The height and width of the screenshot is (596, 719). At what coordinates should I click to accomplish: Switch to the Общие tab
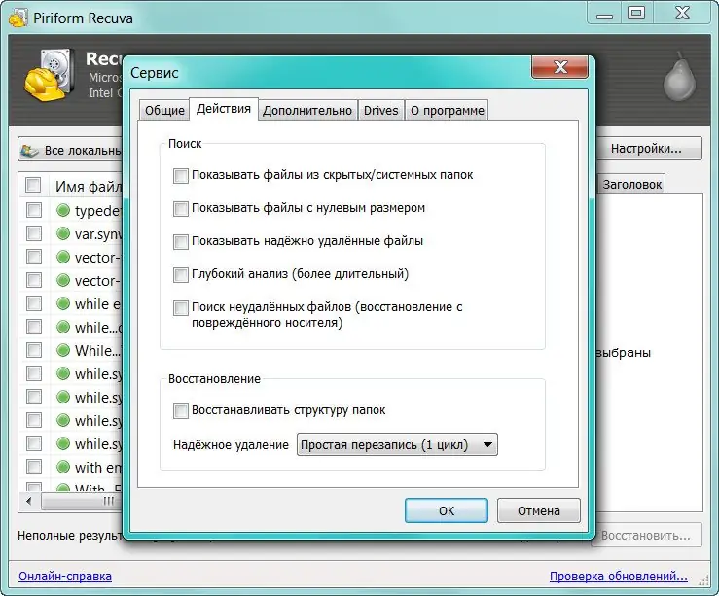pyautogui.click(x=164, y=111)
